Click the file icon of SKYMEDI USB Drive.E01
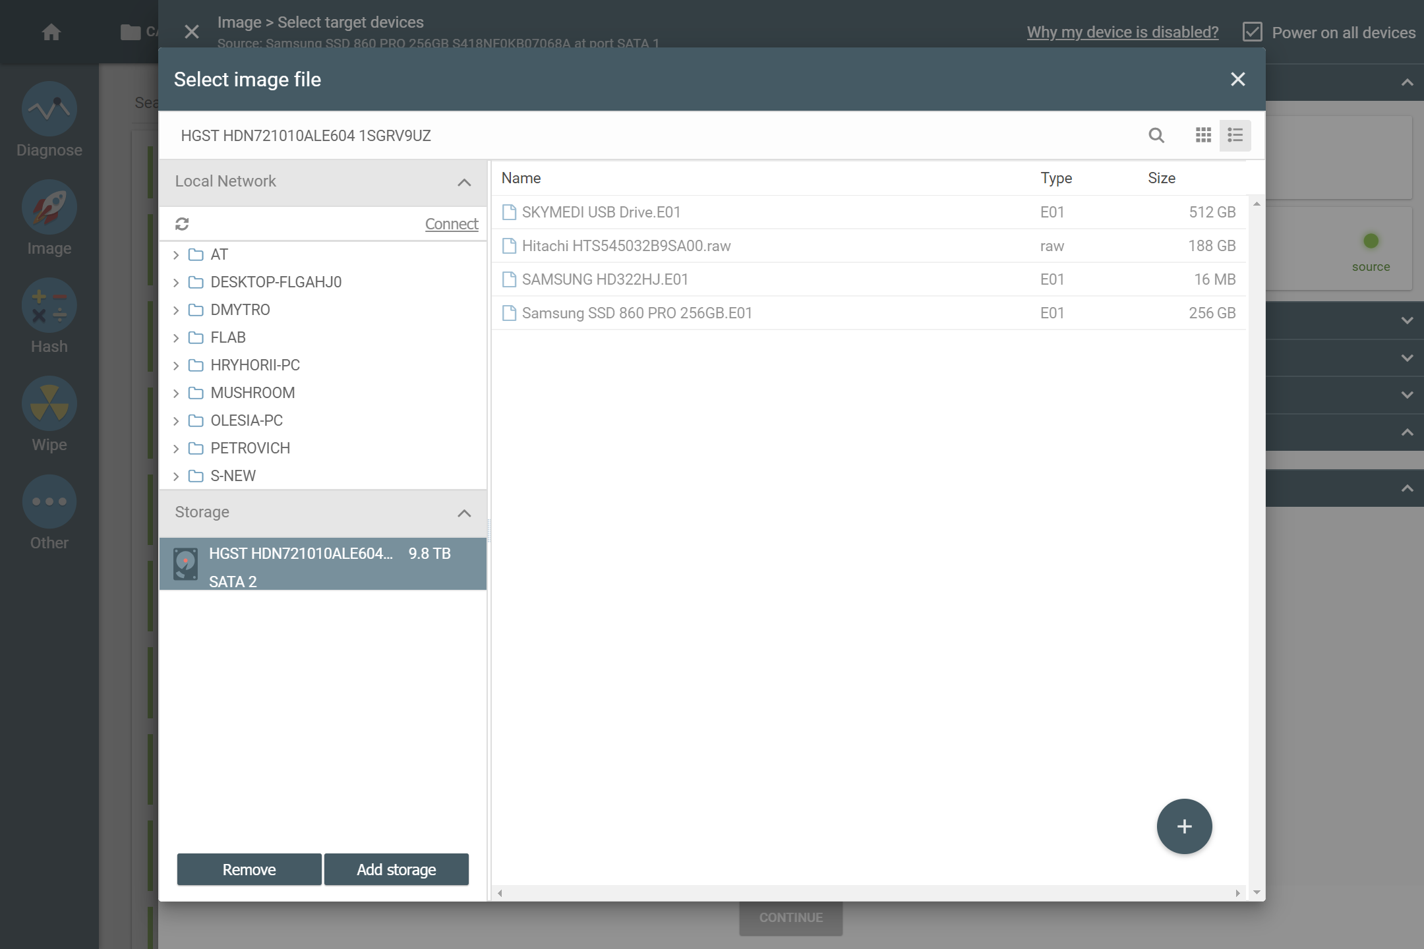Image resolution: width=1424 pixels, height=949 pixels. pyautogui.click(x=509, y=212)
